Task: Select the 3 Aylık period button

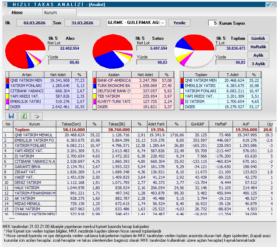Action: (258, 64)
